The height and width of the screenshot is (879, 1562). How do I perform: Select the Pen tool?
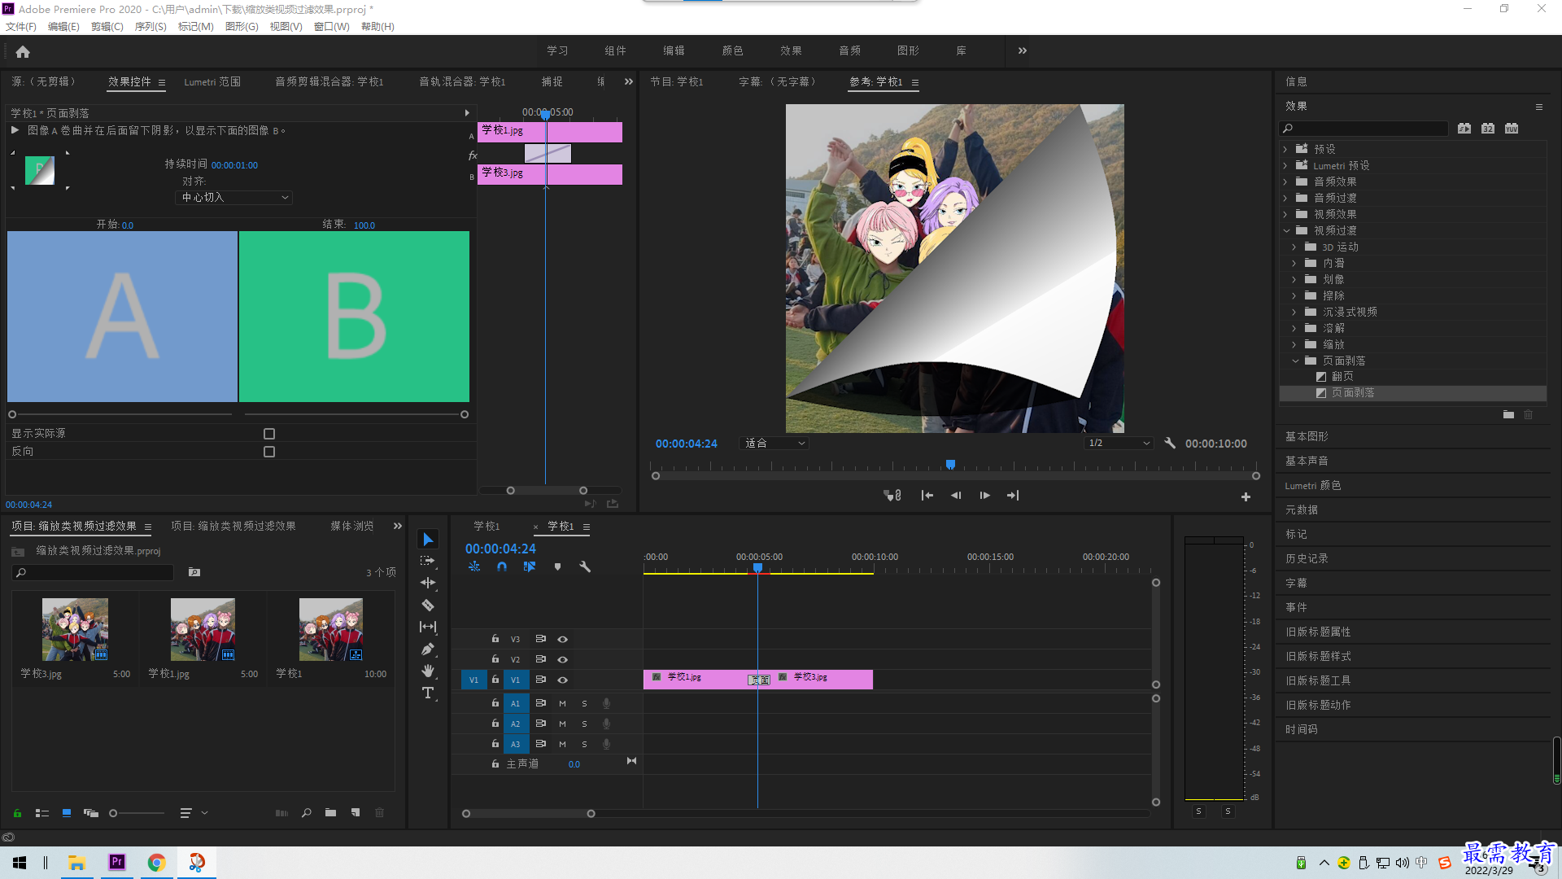[428, 649]
